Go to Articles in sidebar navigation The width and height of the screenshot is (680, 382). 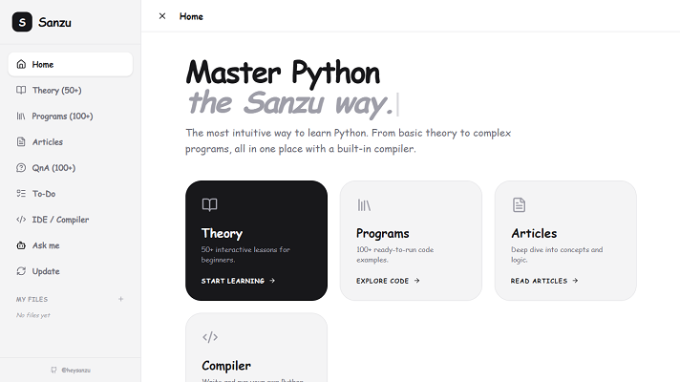point(71,141)
